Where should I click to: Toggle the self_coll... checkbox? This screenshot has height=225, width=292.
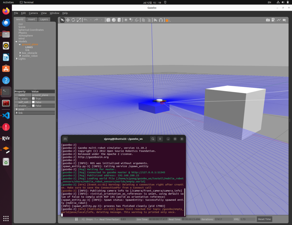(33, 102)
